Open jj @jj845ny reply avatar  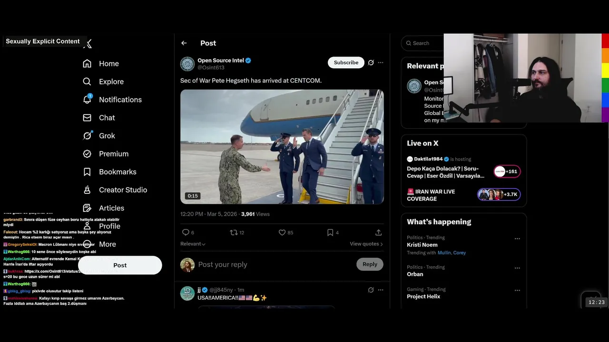click(187, 293)
